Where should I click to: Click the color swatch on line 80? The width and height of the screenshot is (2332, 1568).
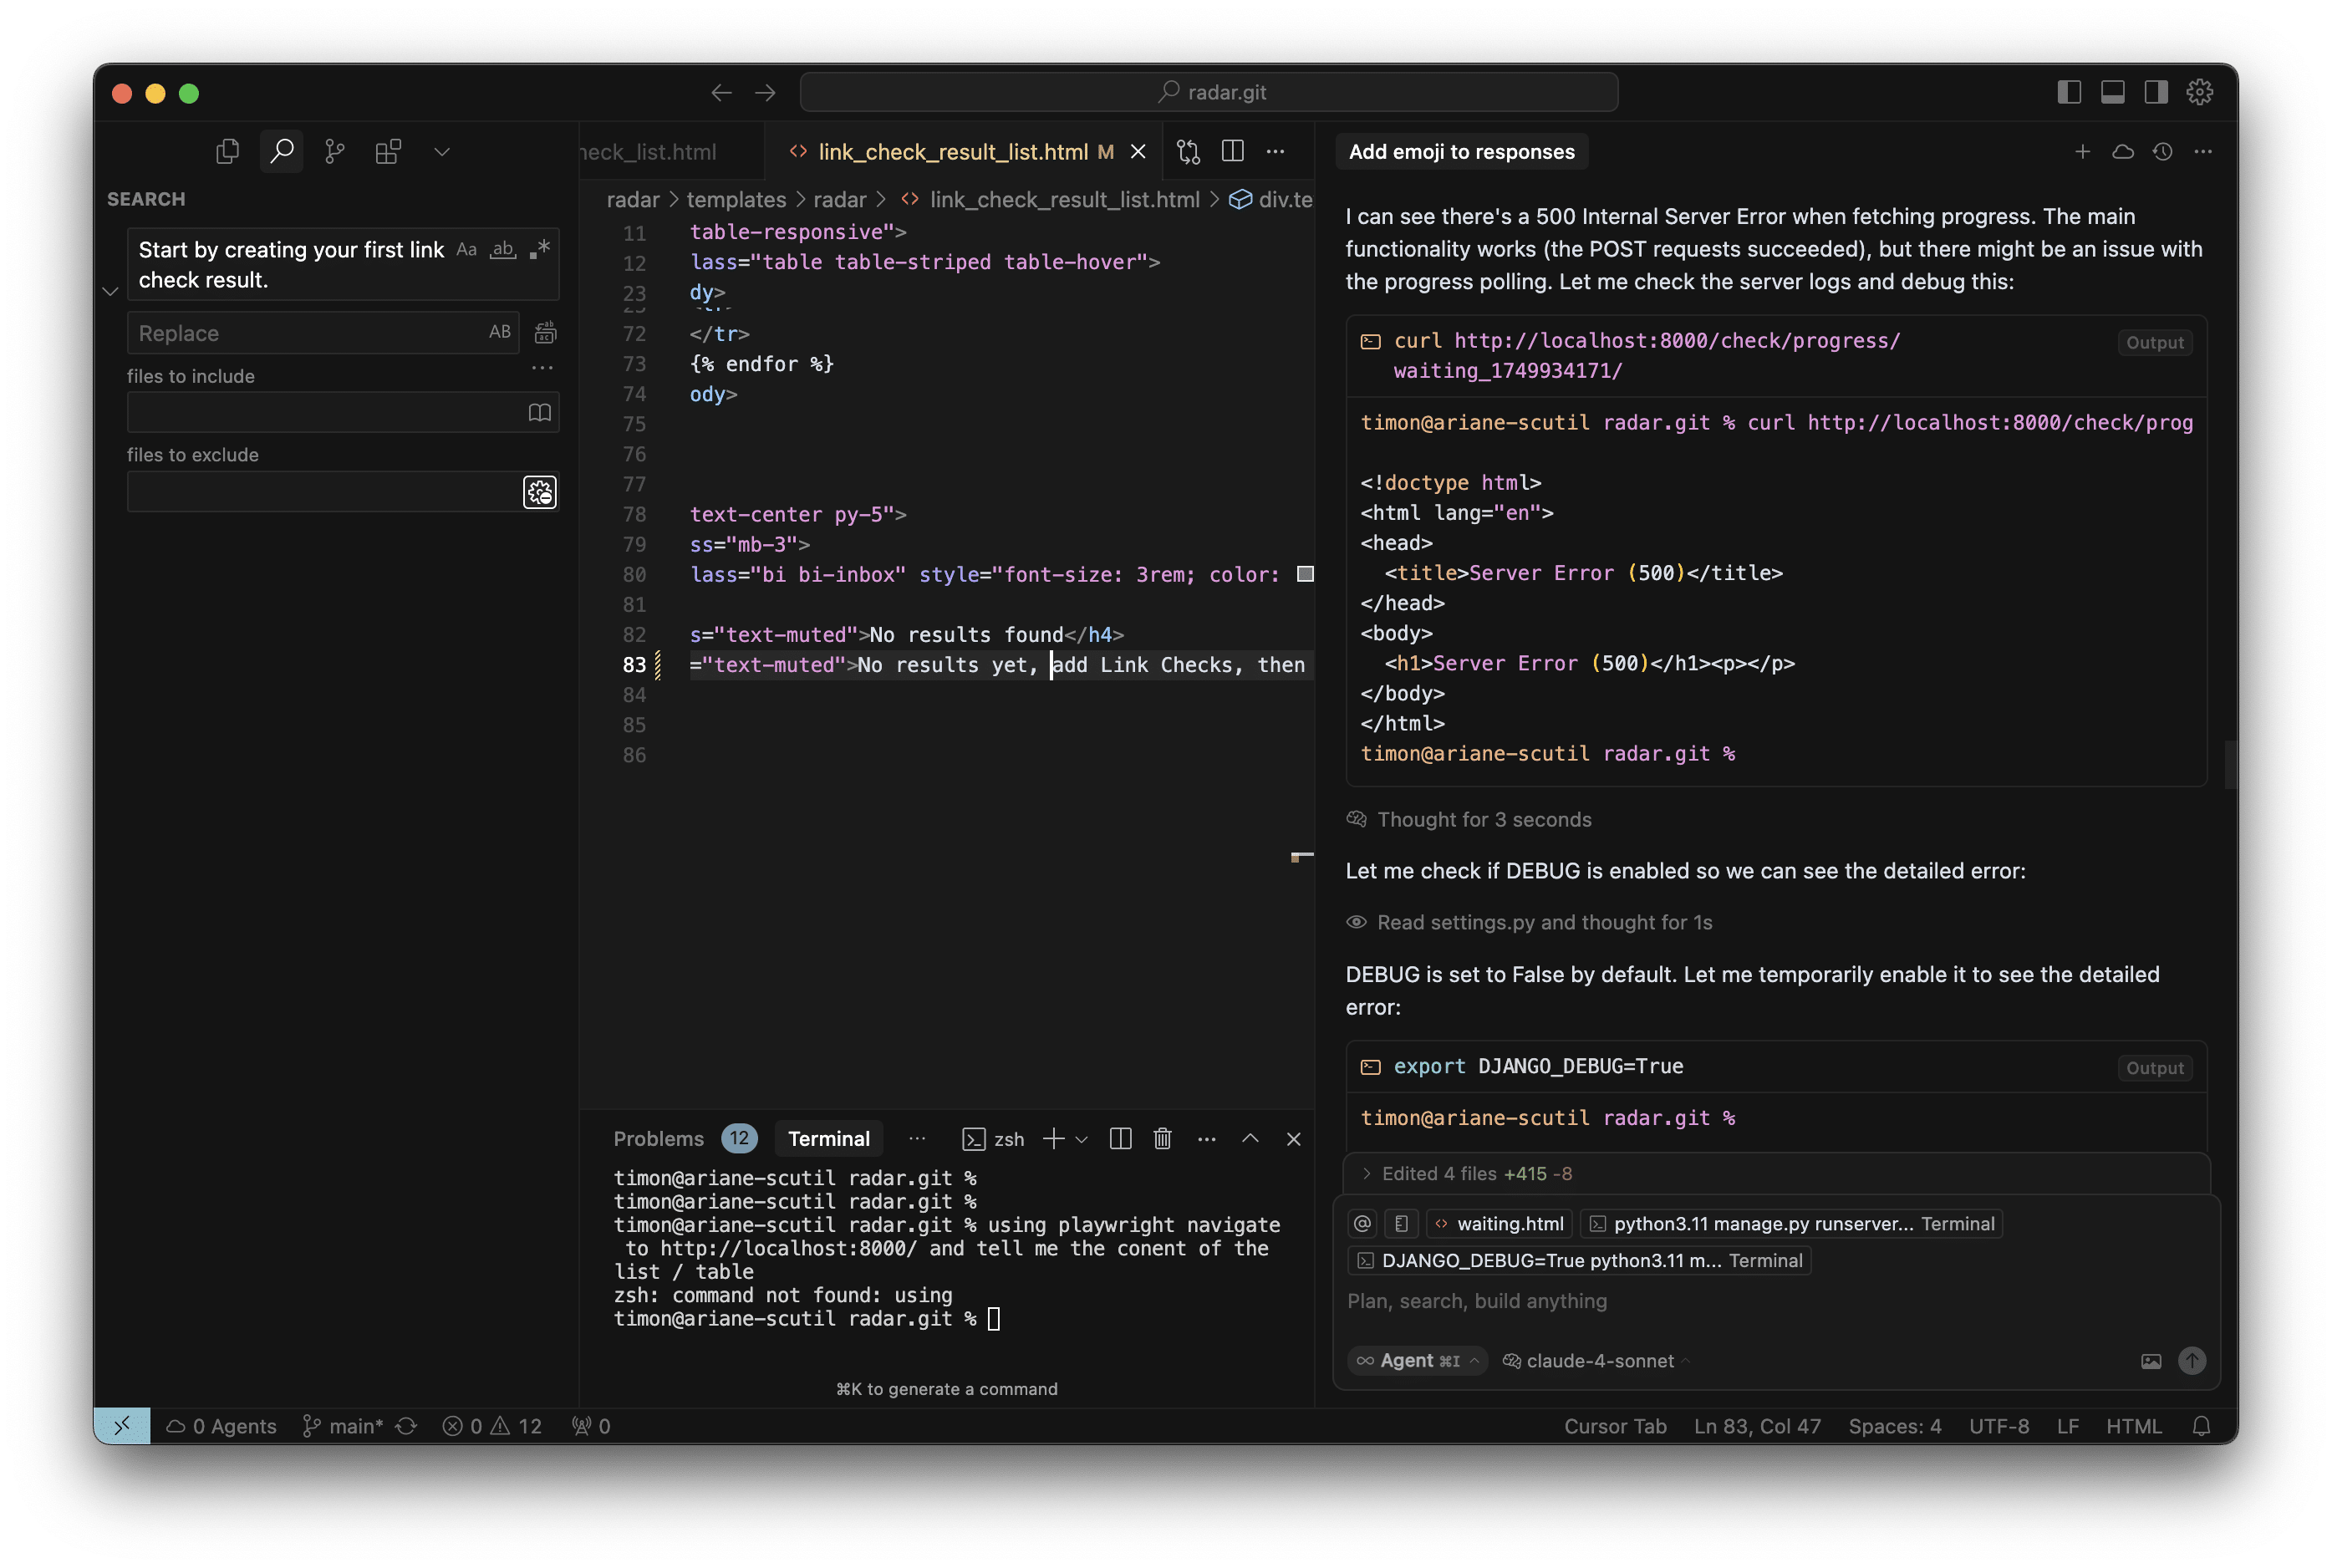point(1305,574)
